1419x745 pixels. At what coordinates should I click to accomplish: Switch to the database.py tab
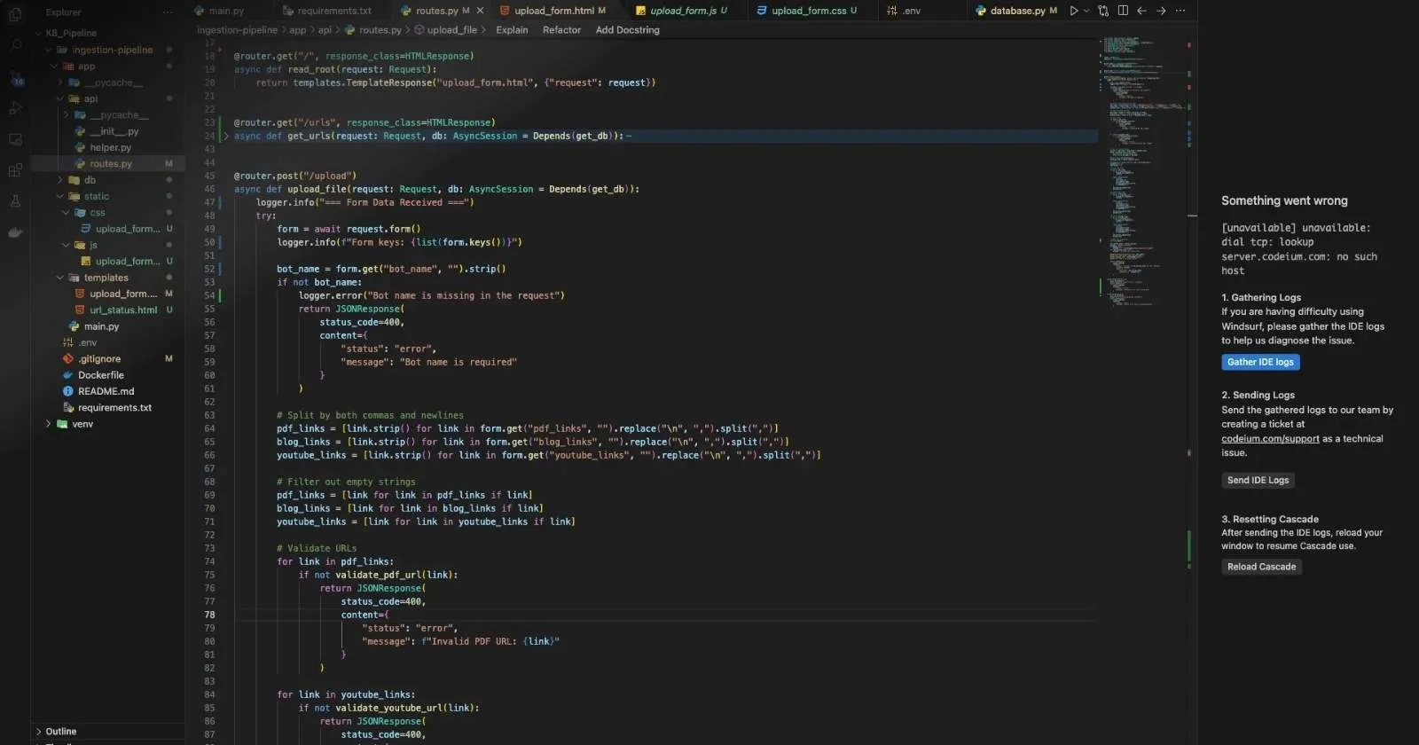(x=1015, y=11)
